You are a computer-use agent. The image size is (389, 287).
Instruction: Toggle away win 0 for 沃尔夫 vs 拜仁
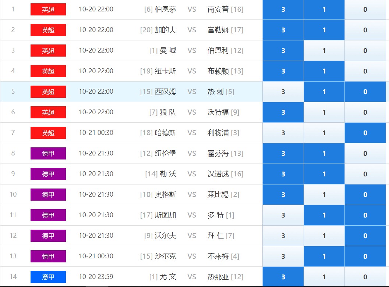(x=365, y=236)
